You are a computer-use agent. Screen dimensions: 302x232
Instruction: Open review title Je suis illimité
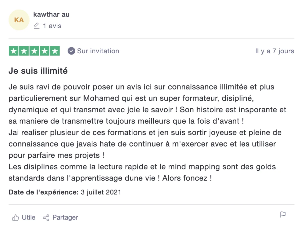coord(38,71)
